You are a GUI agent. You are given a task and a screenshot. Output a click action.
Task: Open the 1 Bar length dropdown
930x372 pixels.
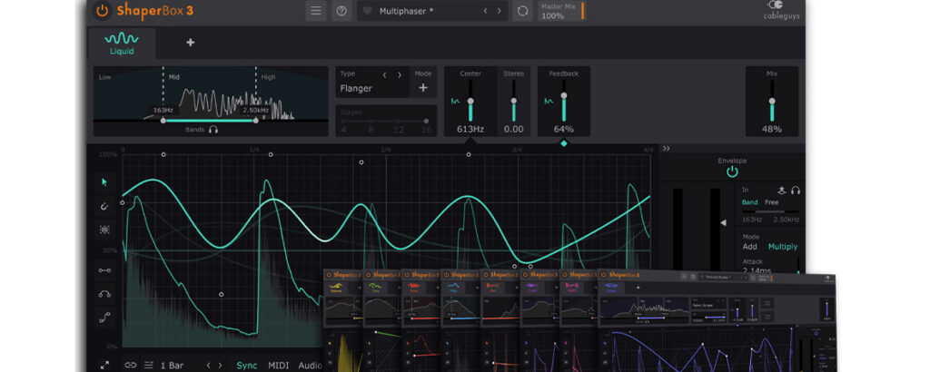[172, 366]
